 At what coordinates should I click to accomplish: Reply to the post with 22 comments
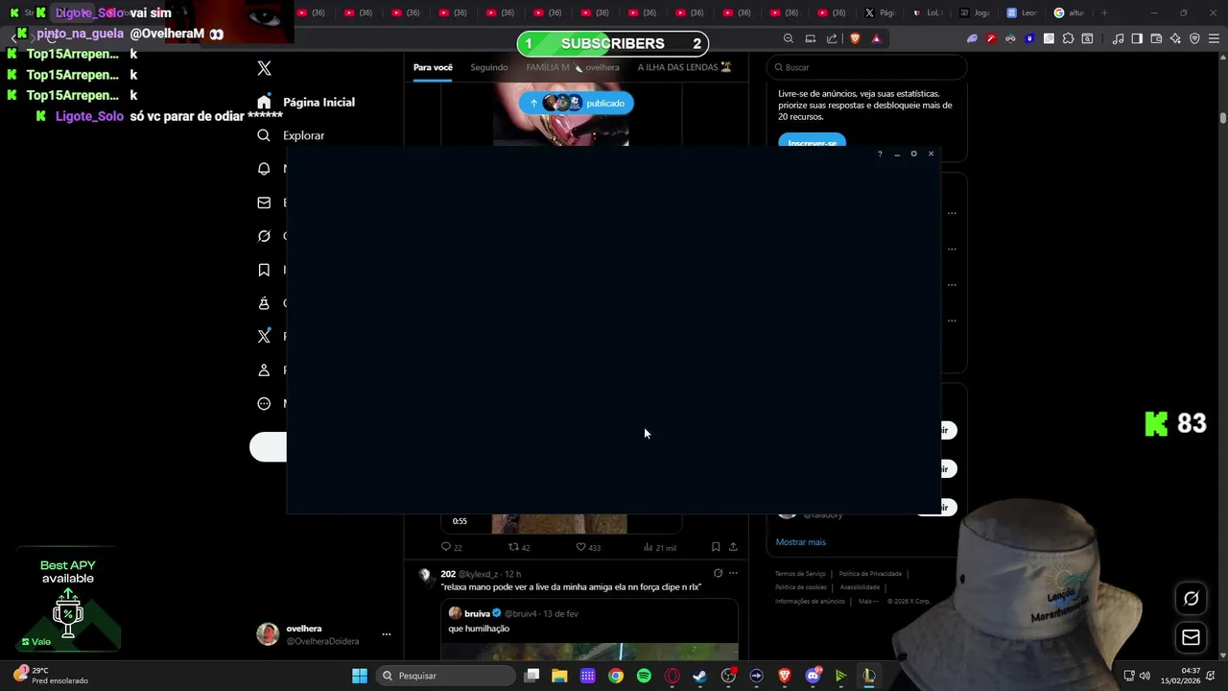(451, 547)
